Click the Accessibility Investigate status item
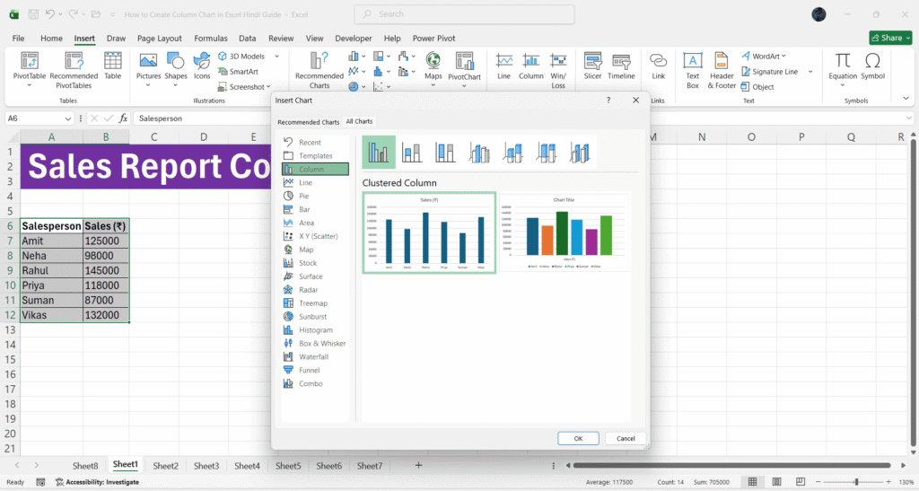 point(97,482)
